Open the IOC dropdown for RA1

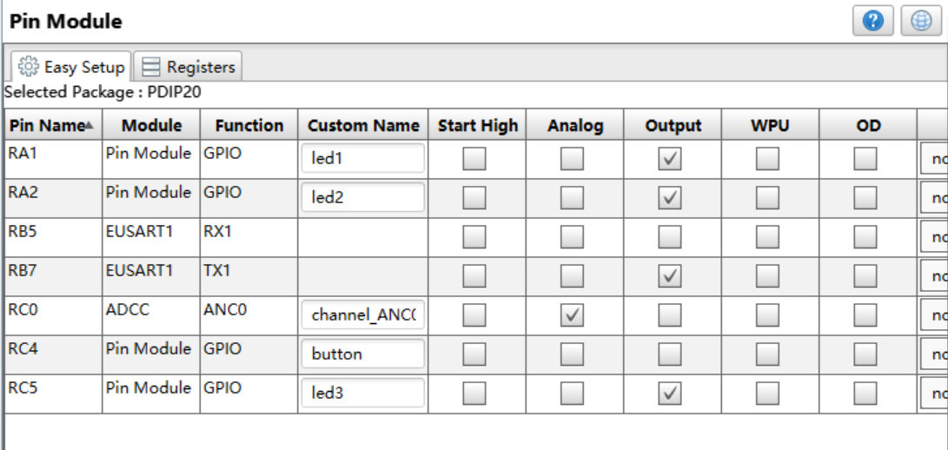(x=934, y=159)
